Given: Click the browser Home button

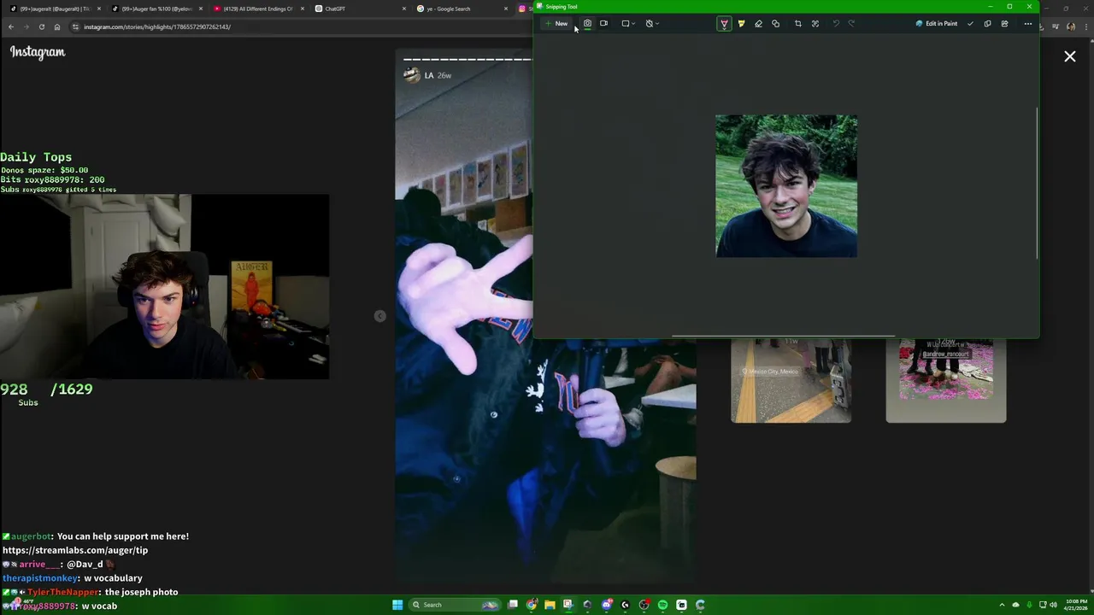Looking at the screenshot, I should pyautogui.click(x=56, y=26).
